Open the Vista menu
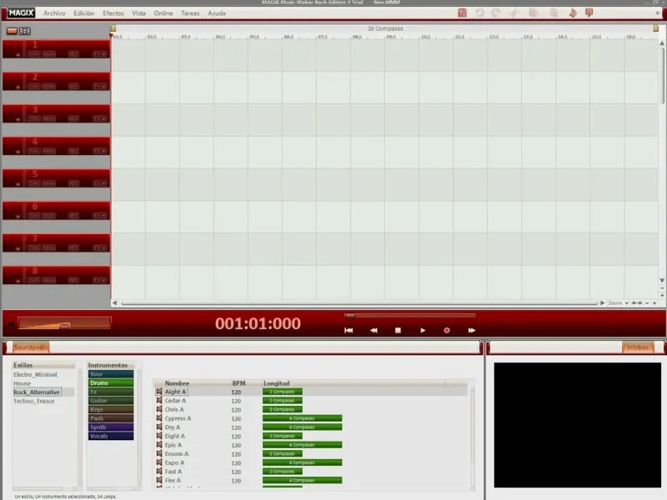 click(138, 13)
